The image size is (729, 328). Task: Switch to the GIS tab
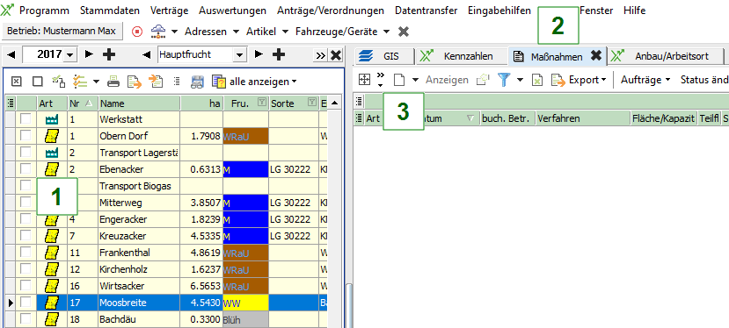[x=384, y=56]
